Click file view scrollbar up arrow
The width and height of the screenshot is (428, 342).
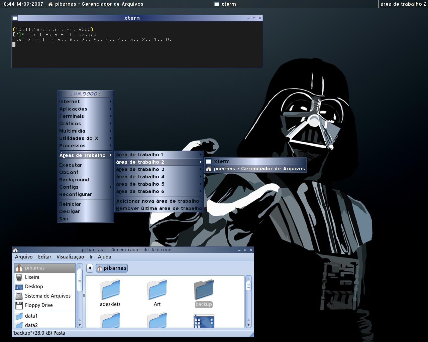(248, 279)
